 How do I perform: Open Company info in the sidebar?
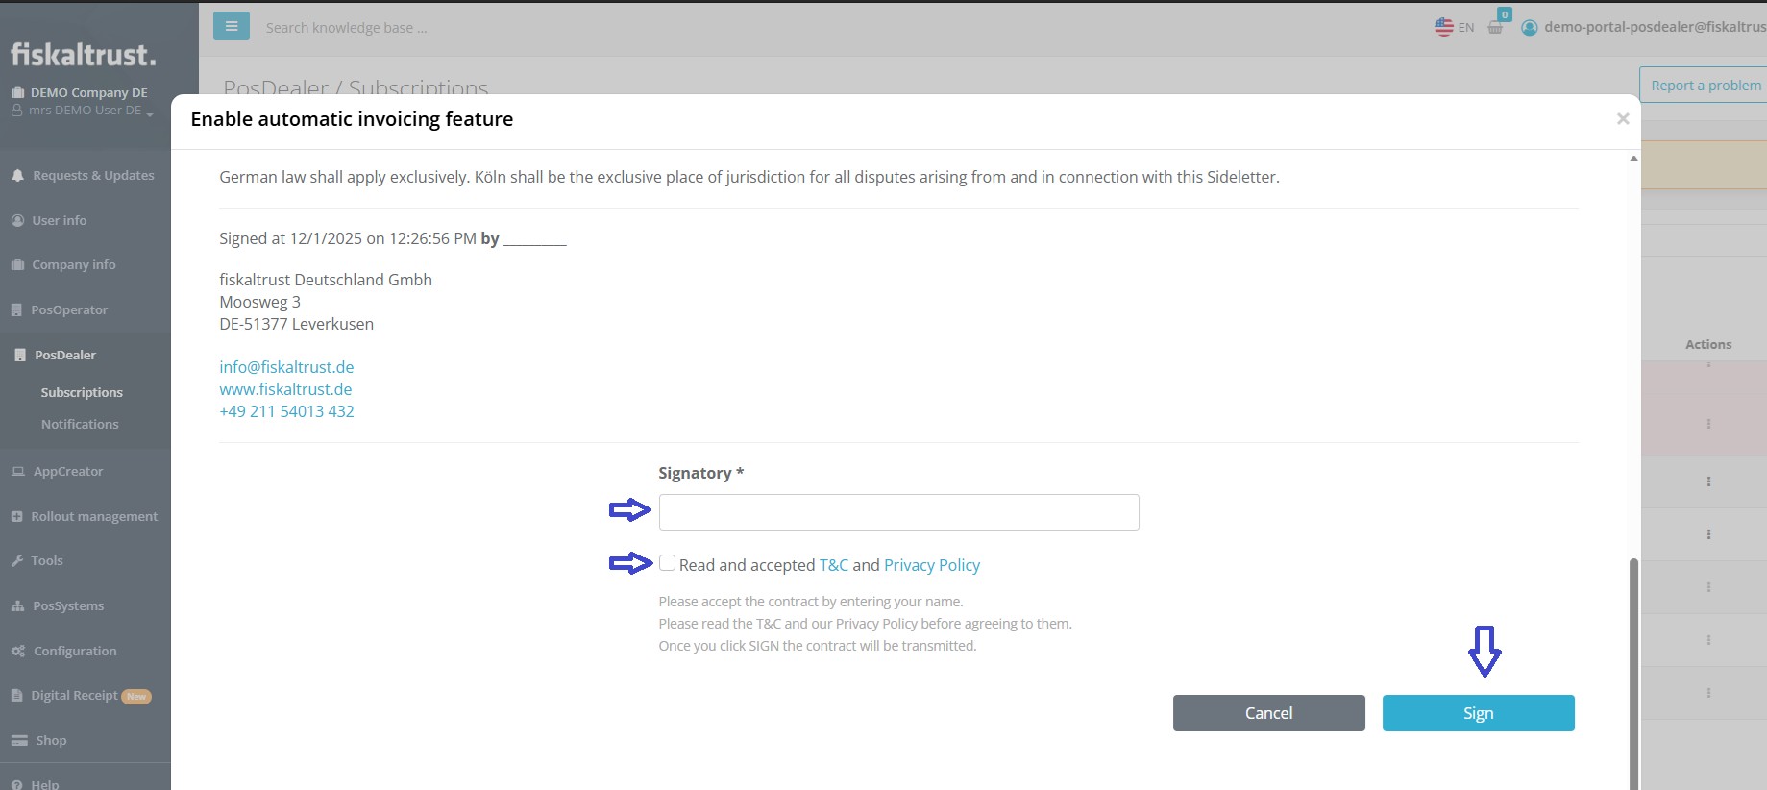point(73,265)
